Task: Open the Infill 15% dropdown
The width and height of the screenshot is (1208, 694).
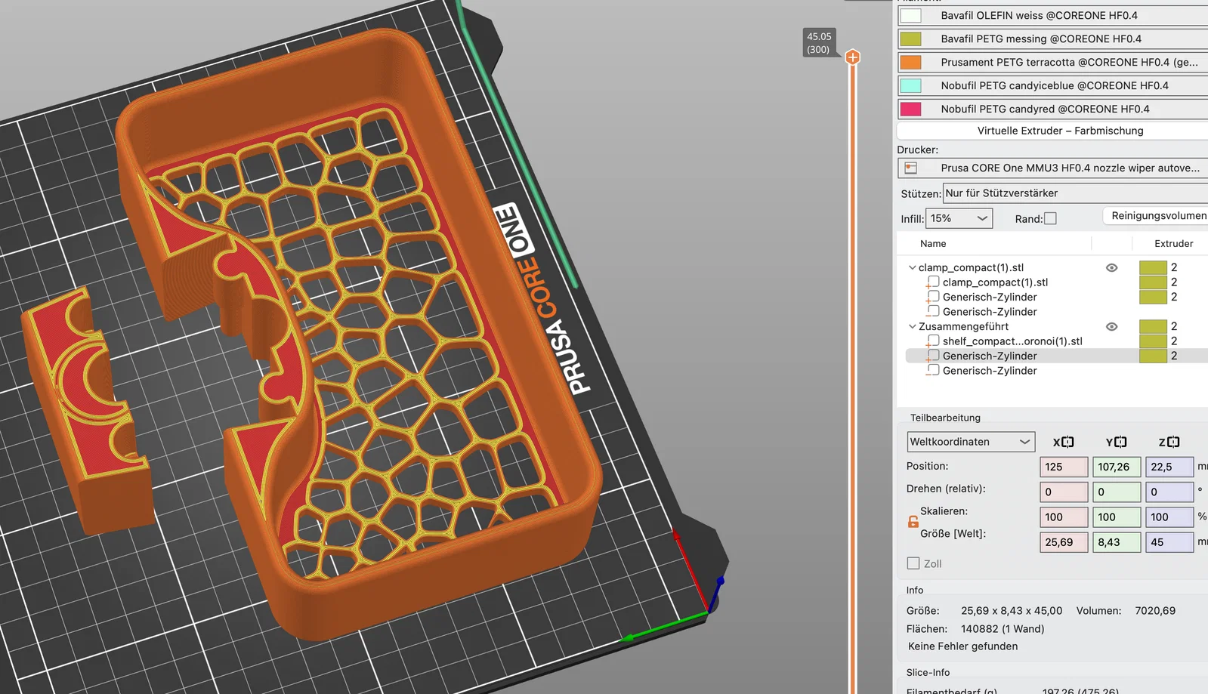Action: pyautogui.click(x=959, y=218)
